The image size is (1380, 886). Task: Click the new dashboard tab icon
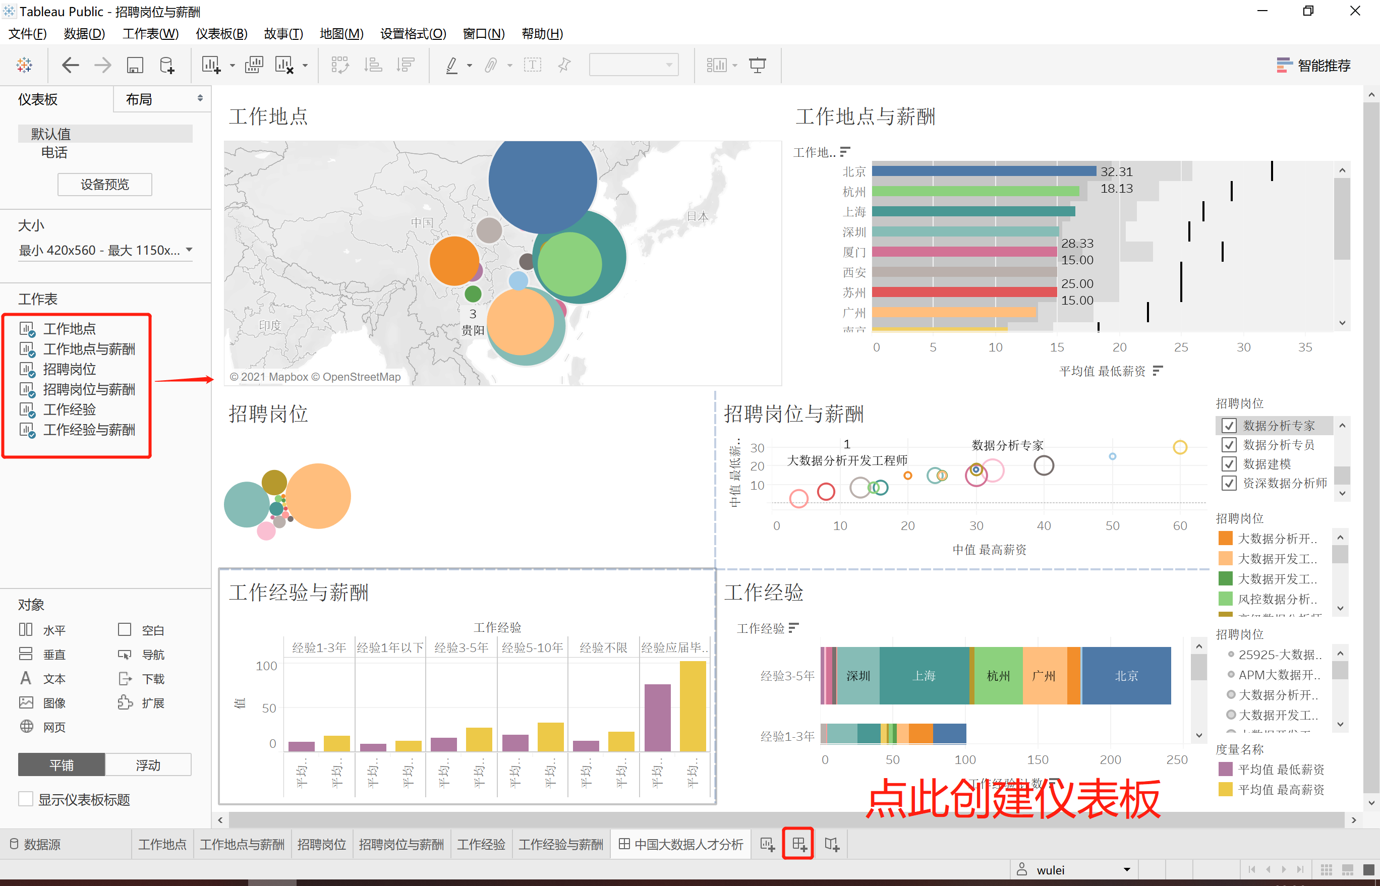coord(799,844)
